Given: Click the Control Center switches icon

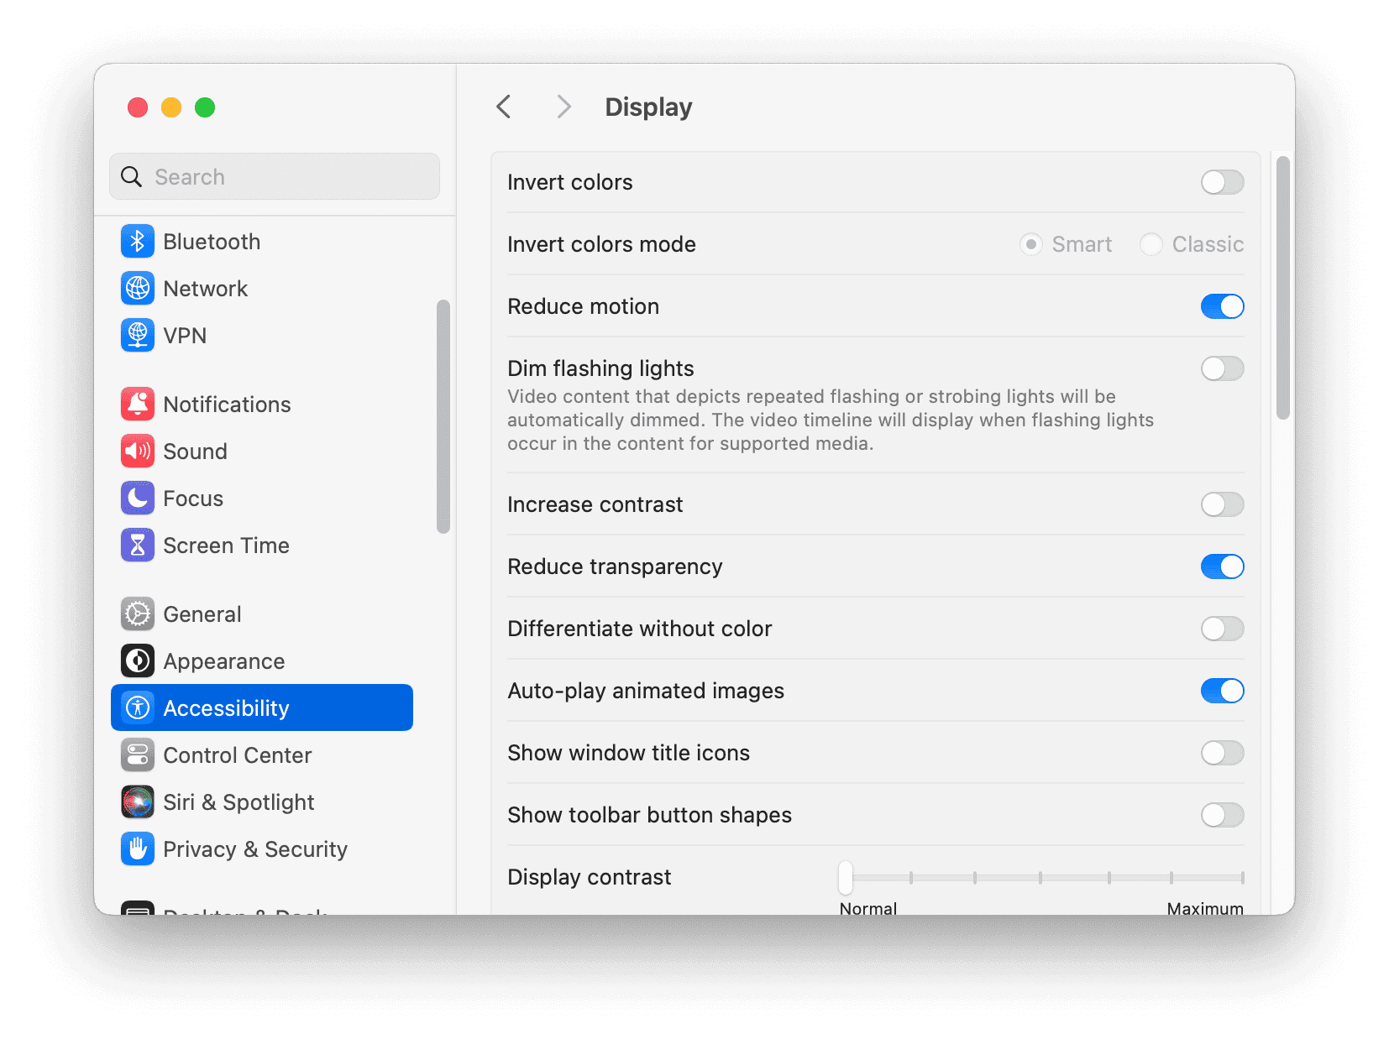Looking at the screenshot, I should [x=138, y=755].
